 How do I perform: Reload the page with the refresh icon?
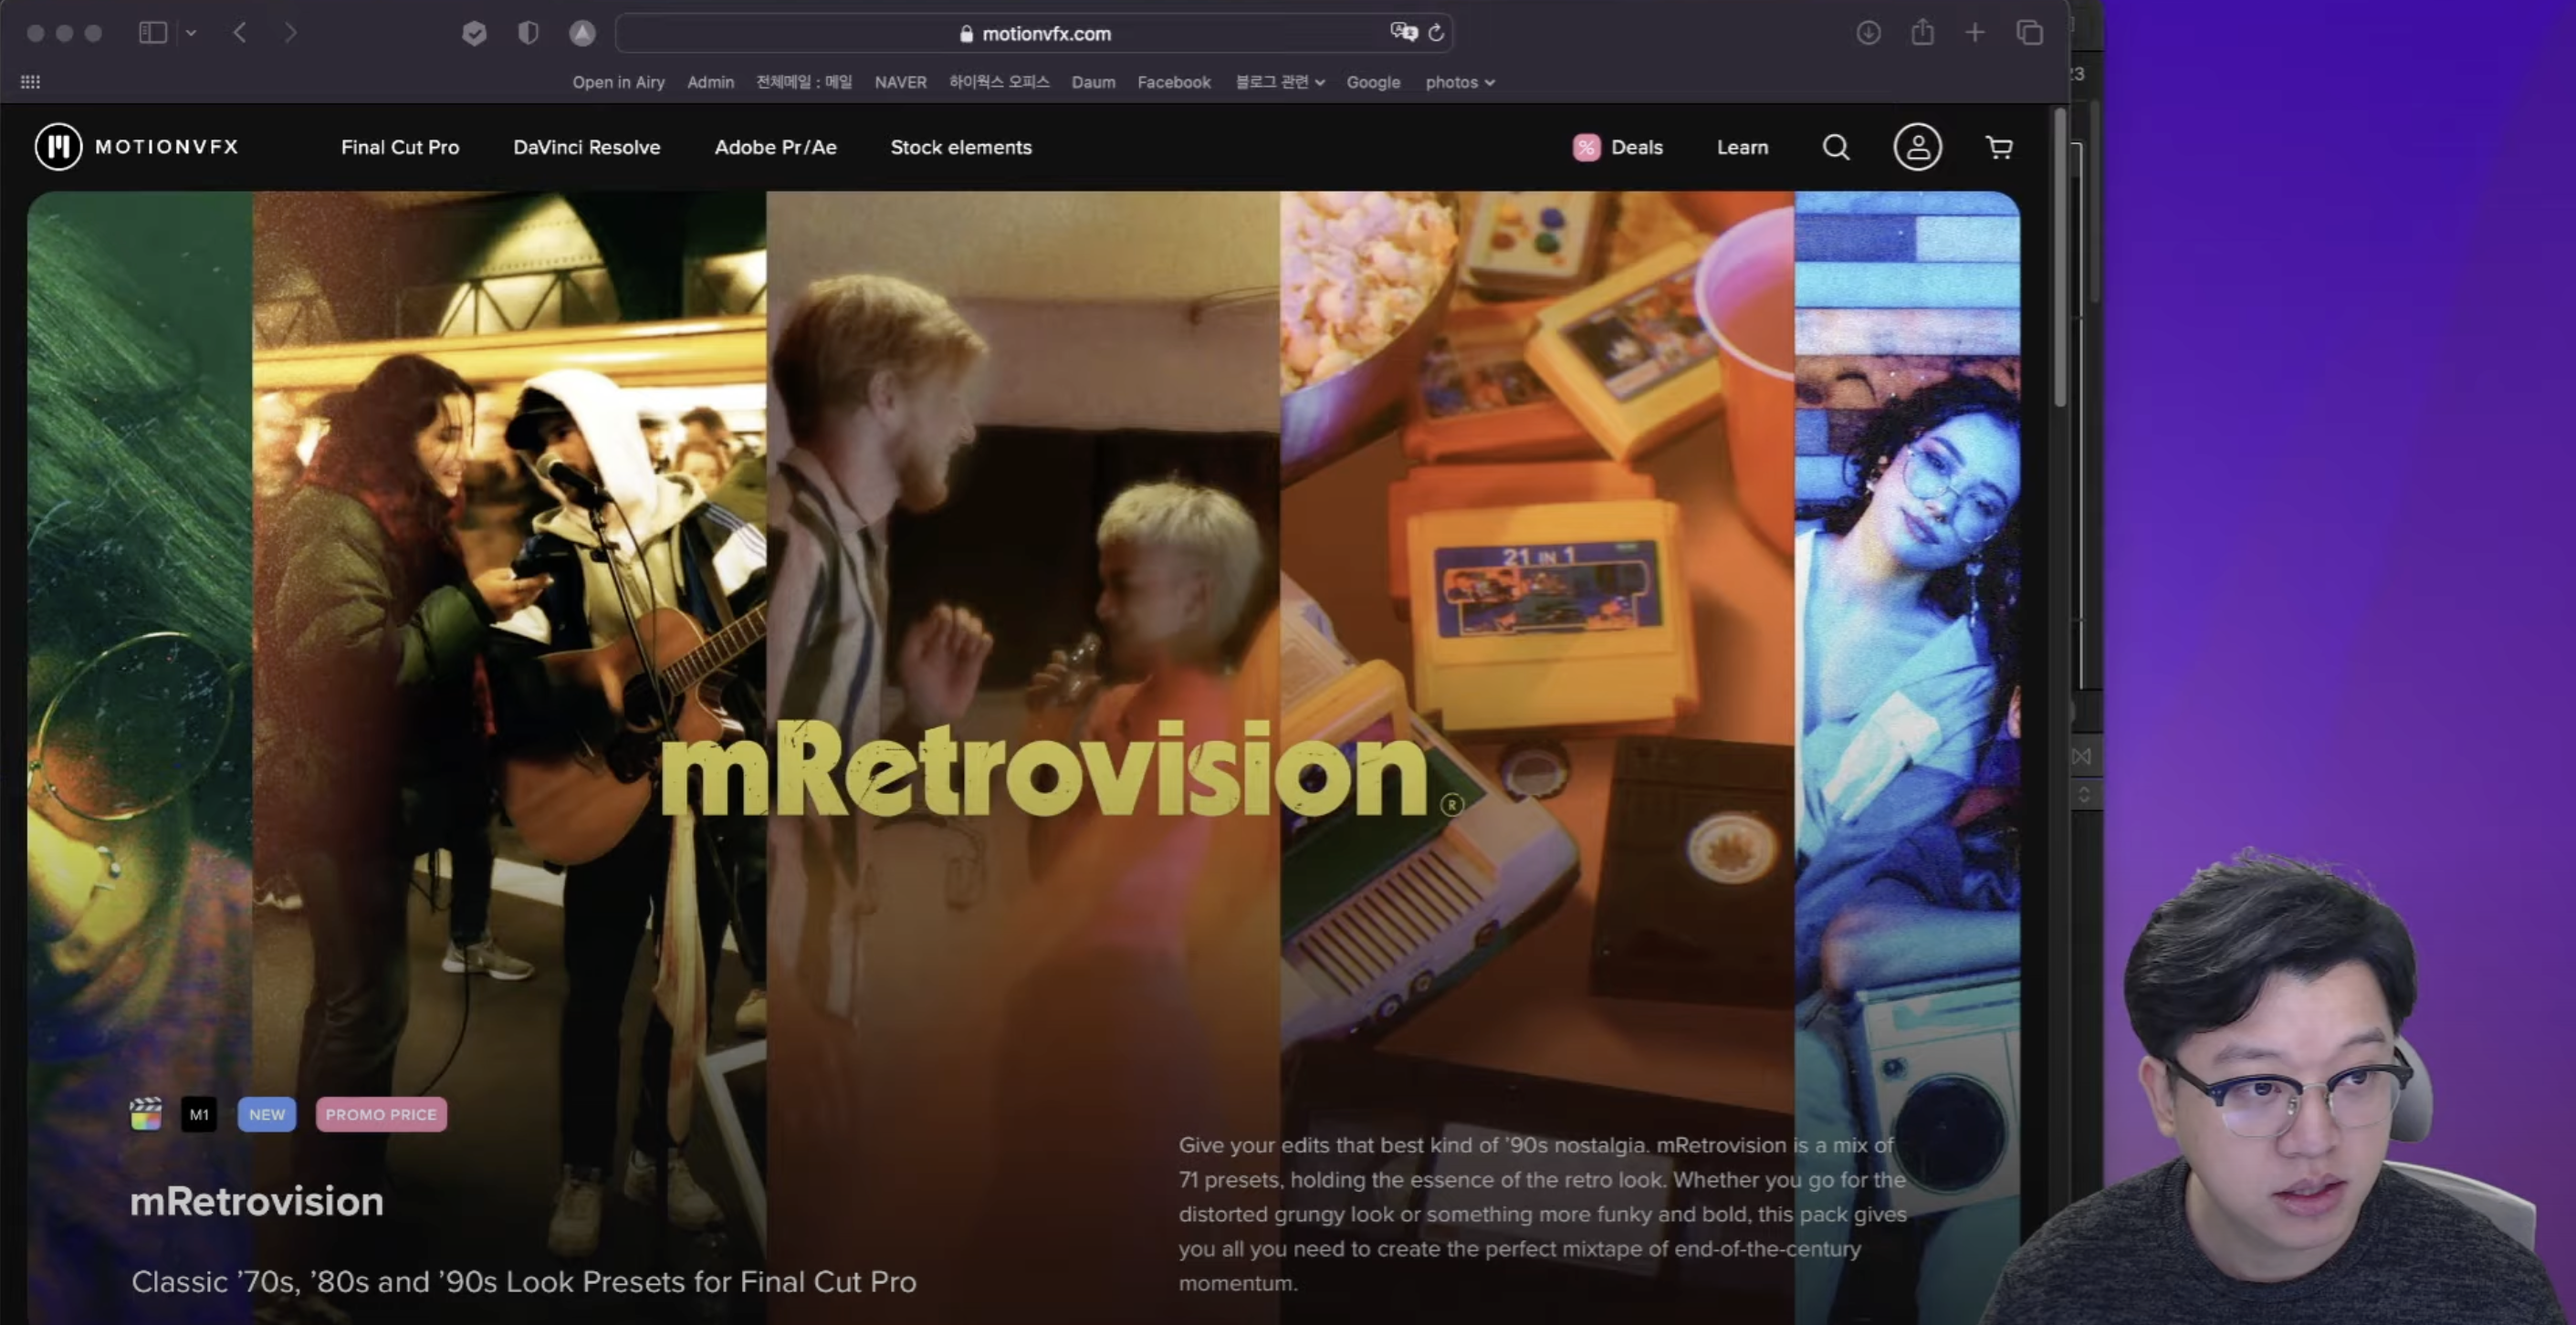coord(1436,33)
